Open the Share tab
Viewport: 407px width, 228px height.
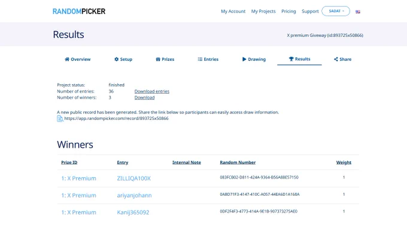tap(342, 59)
